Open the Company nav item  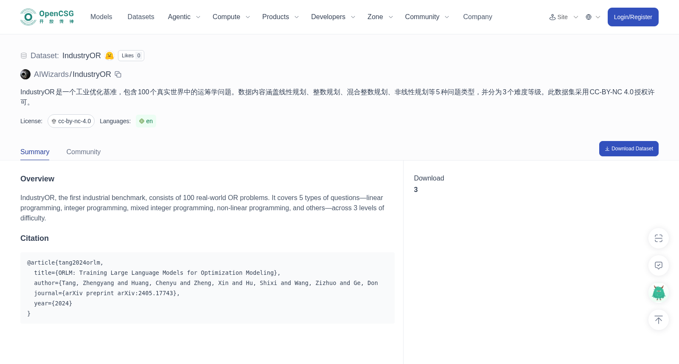pos(477,17)
